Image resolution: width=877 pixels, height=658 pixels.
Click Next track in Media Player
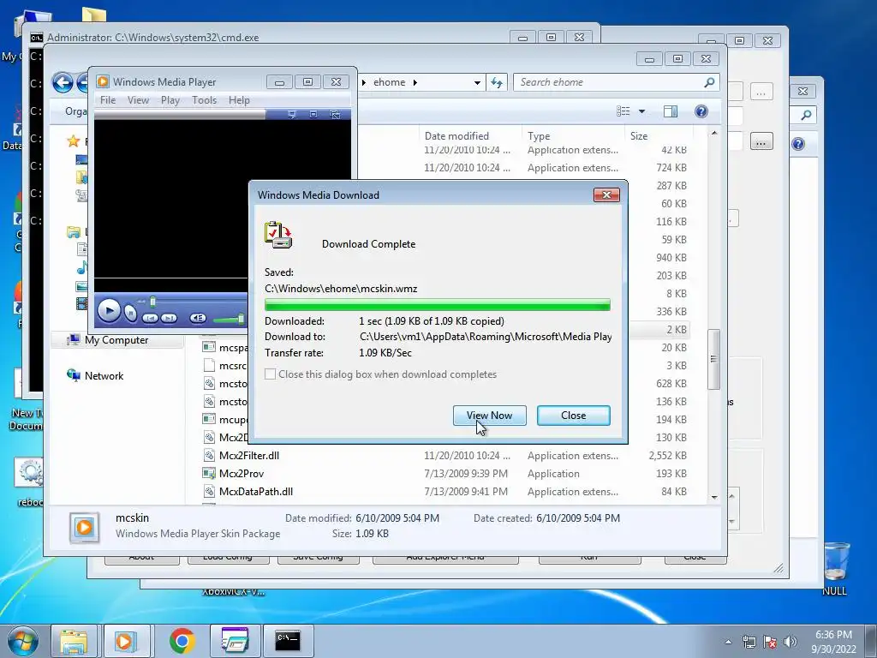[x=169, y=318]
